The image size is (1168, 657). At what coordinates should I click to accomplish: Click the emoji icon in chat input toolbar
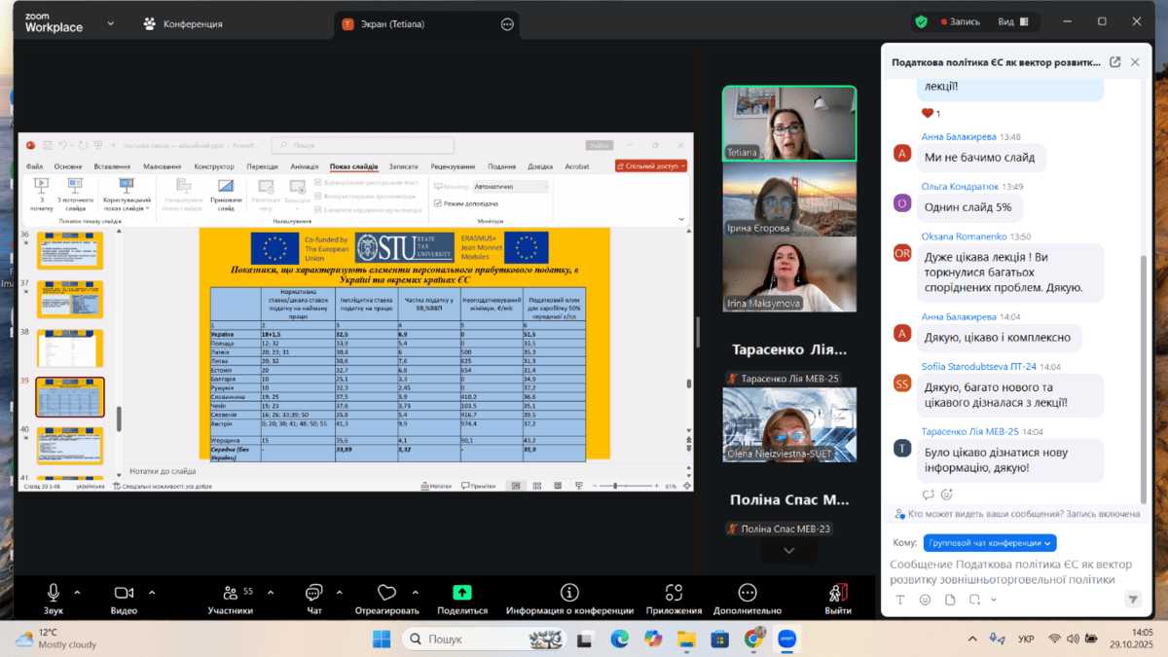925,600
